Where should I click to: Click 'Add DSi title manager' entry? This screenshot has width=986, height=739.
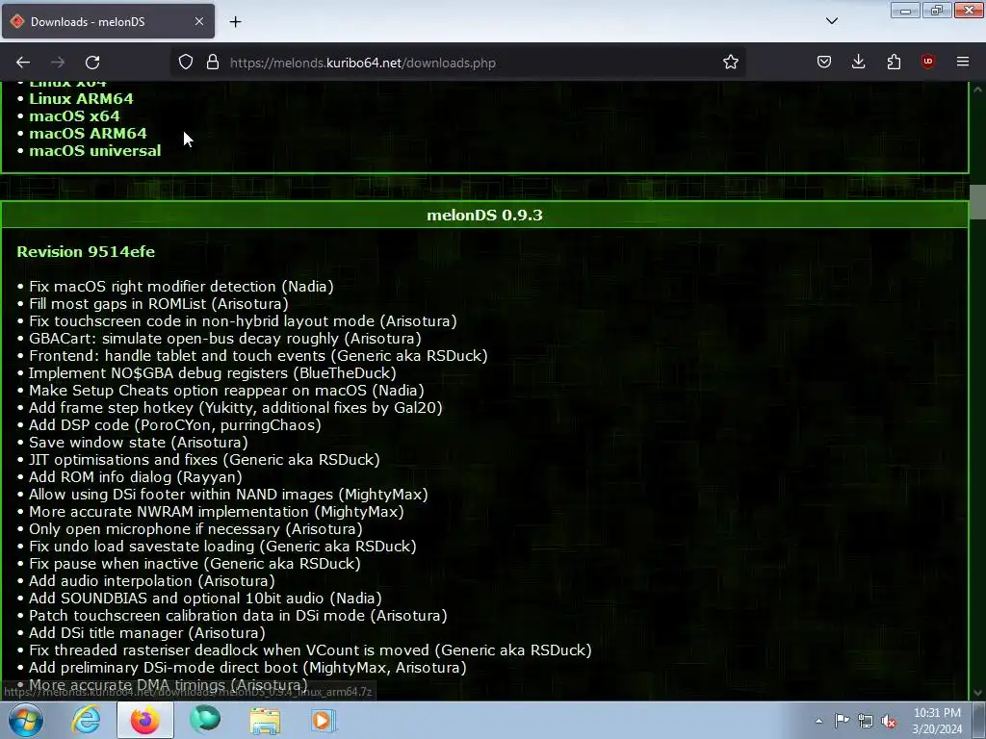[x=147, y=633]
